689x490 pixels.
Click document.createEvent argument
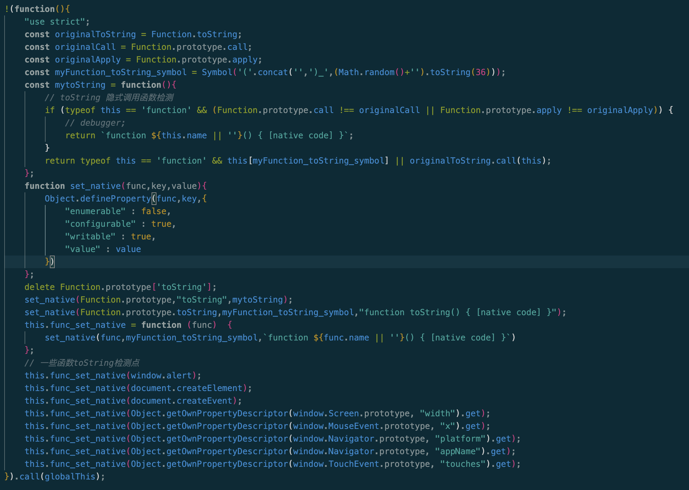pos(181,401)
